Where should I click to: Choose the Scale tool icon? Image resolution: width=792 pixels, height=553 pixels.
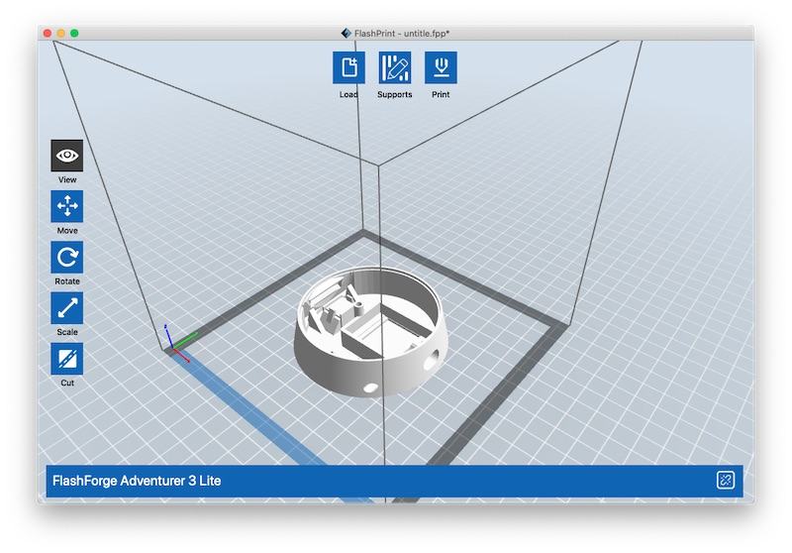tap(67, 308)
